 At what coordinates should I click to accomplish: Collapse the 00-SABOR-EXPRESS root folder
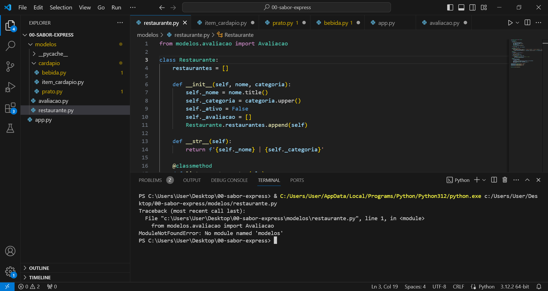coord(75,35)
